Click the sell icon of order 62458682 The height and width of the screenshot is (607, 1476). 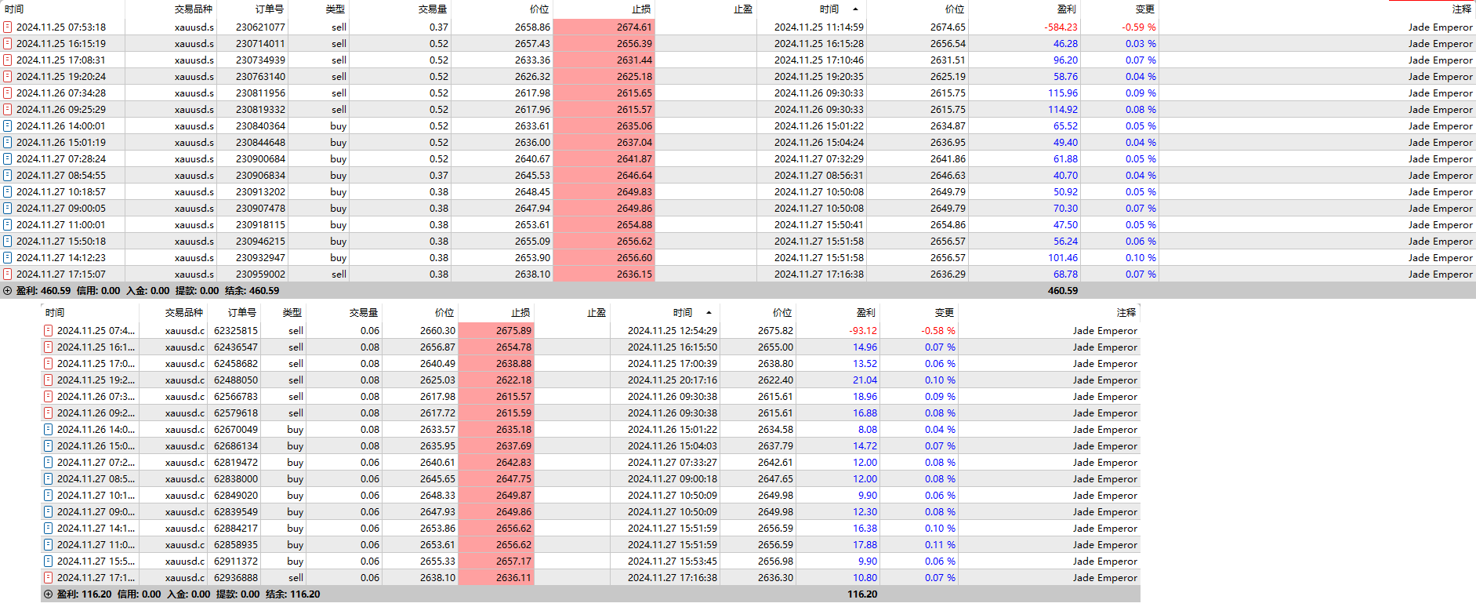point(49,363)
